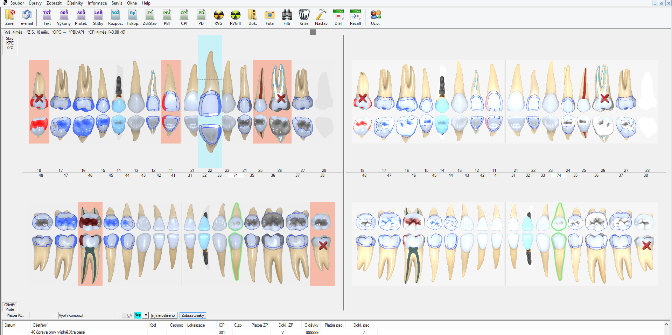Open the Servis menu
The image size is (672, 335).
pos(117,3)
